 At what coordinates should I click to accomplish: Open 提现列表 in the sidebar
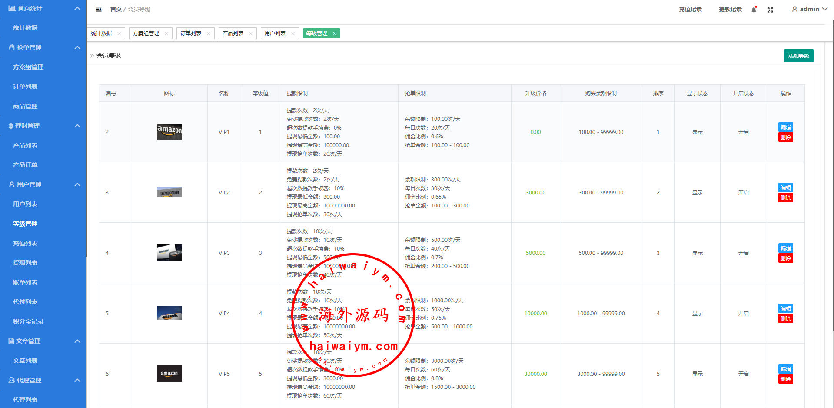click(25, 263)
